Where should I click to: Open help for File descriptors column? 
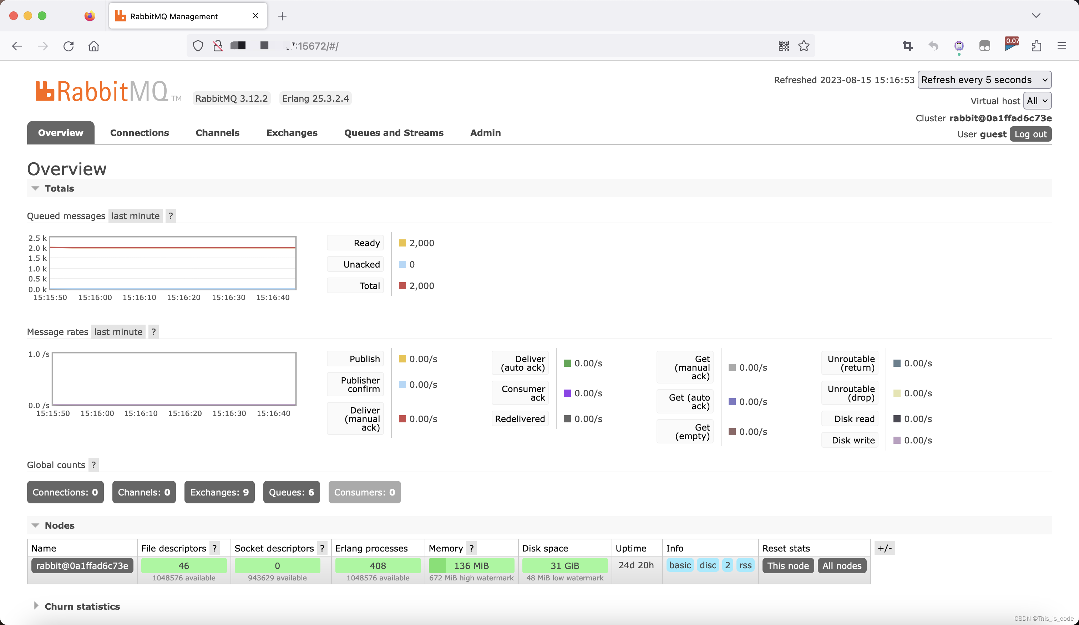(214, 548)
